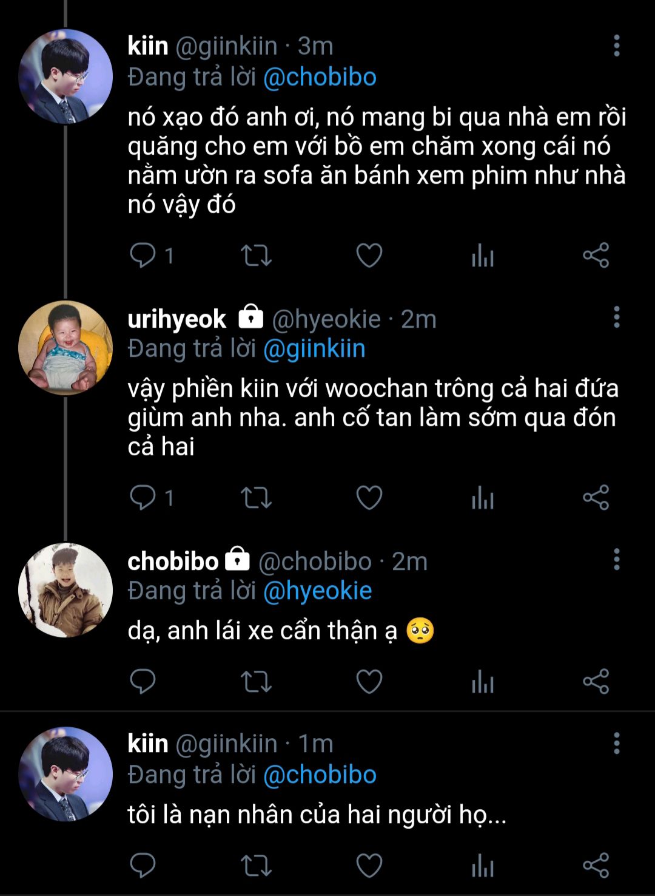Share kiin's latest tweet at the bottom
The width and height of the screenshot is (655, 896).
596,865
